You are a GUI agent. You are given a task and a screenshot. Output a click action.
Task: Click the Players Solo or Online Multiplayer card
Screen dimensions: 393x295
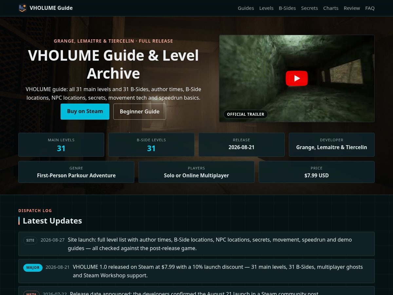click(196, 172)
